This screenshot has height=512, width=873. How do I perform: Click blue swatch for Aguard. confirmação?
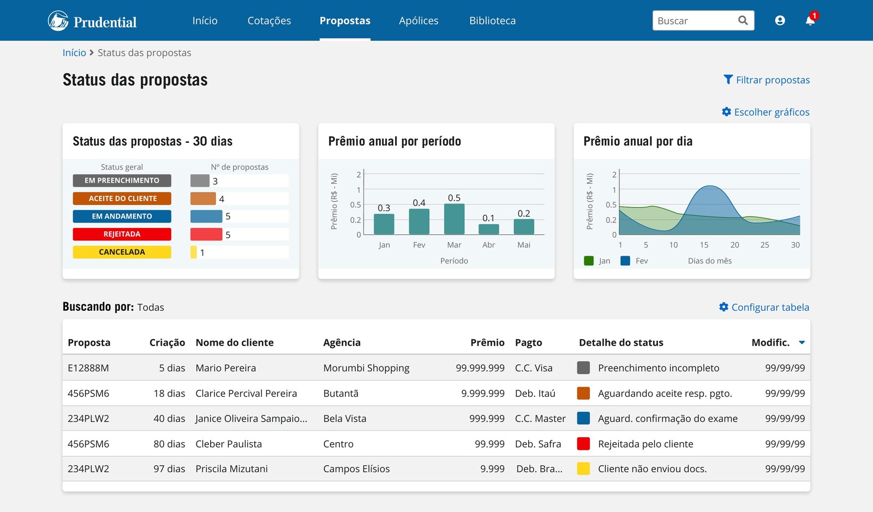[583, 418]
